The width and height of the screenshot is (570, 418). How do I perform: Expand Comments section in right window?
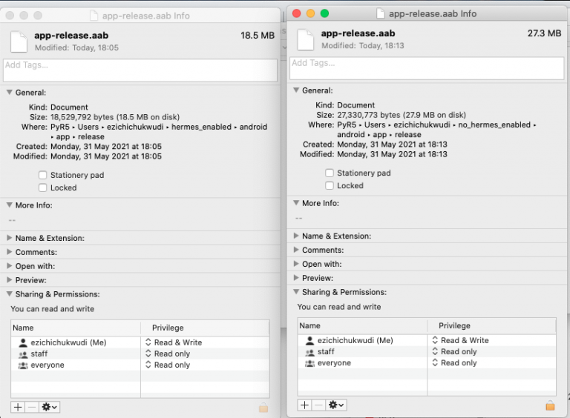296,250
